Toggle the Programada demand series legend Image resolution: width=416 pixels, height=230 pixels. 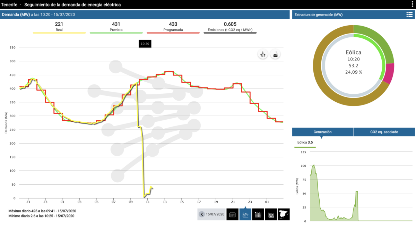click(173, 27)
